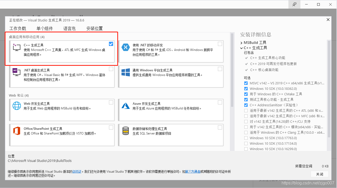The height and width of the screenshot is (188, 337).
Task: Click the 安装详细信息 heading
Action: [256, 34]
